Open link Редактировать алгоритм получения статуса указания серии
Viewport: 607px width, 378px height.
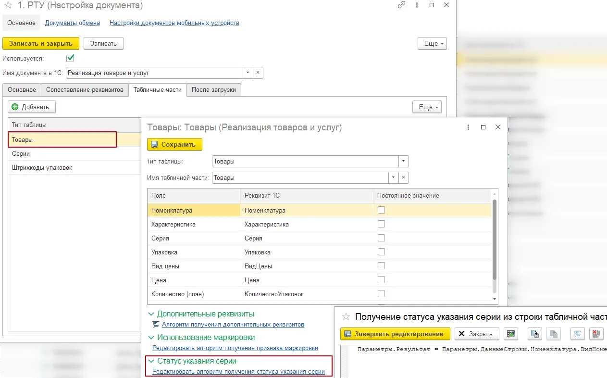(238, 372)
